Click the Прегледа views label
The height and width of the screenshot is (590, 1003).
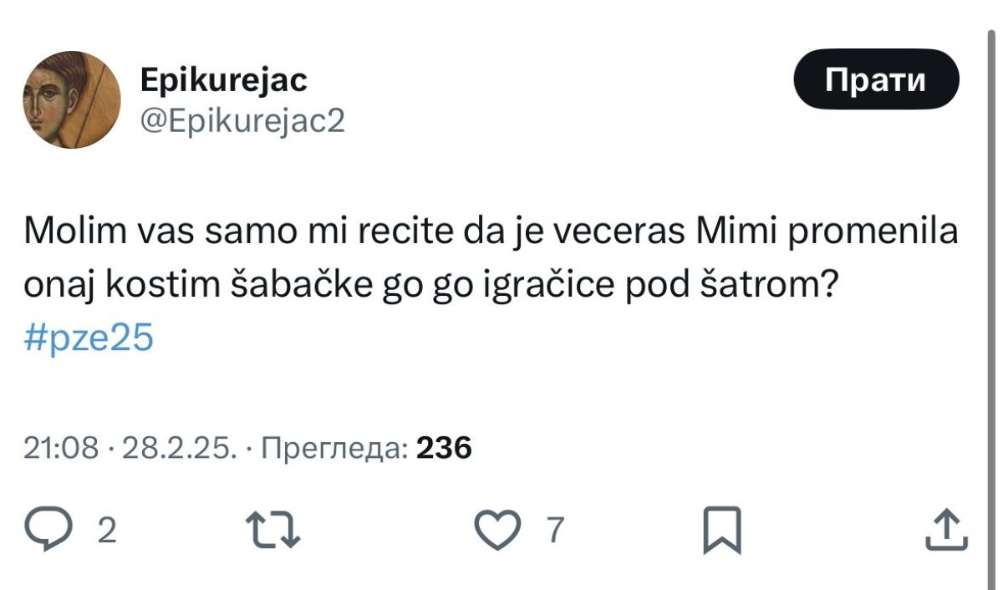pyautogui.click(x=335, y=449)
